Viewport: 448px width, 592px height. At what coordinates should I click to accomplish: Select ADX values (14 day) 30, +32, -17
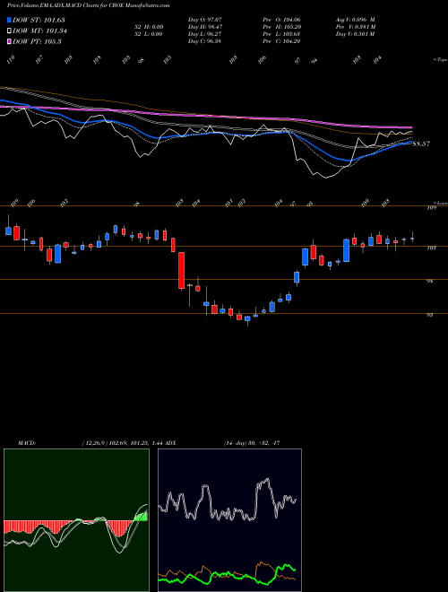tap(252, 443)
